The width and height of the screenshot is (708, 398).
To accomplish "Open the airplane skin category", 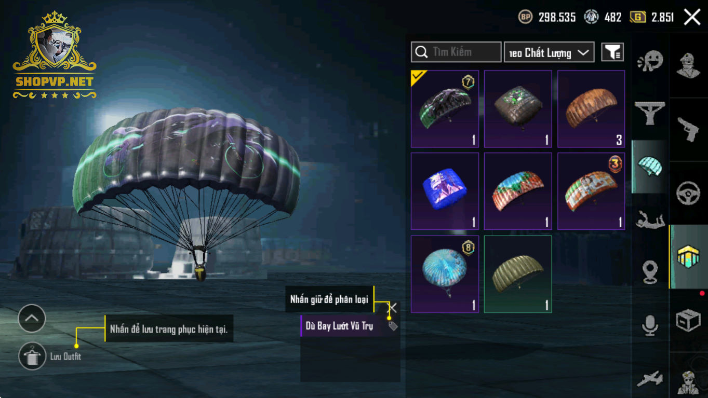I will click(x=650, y=379).
